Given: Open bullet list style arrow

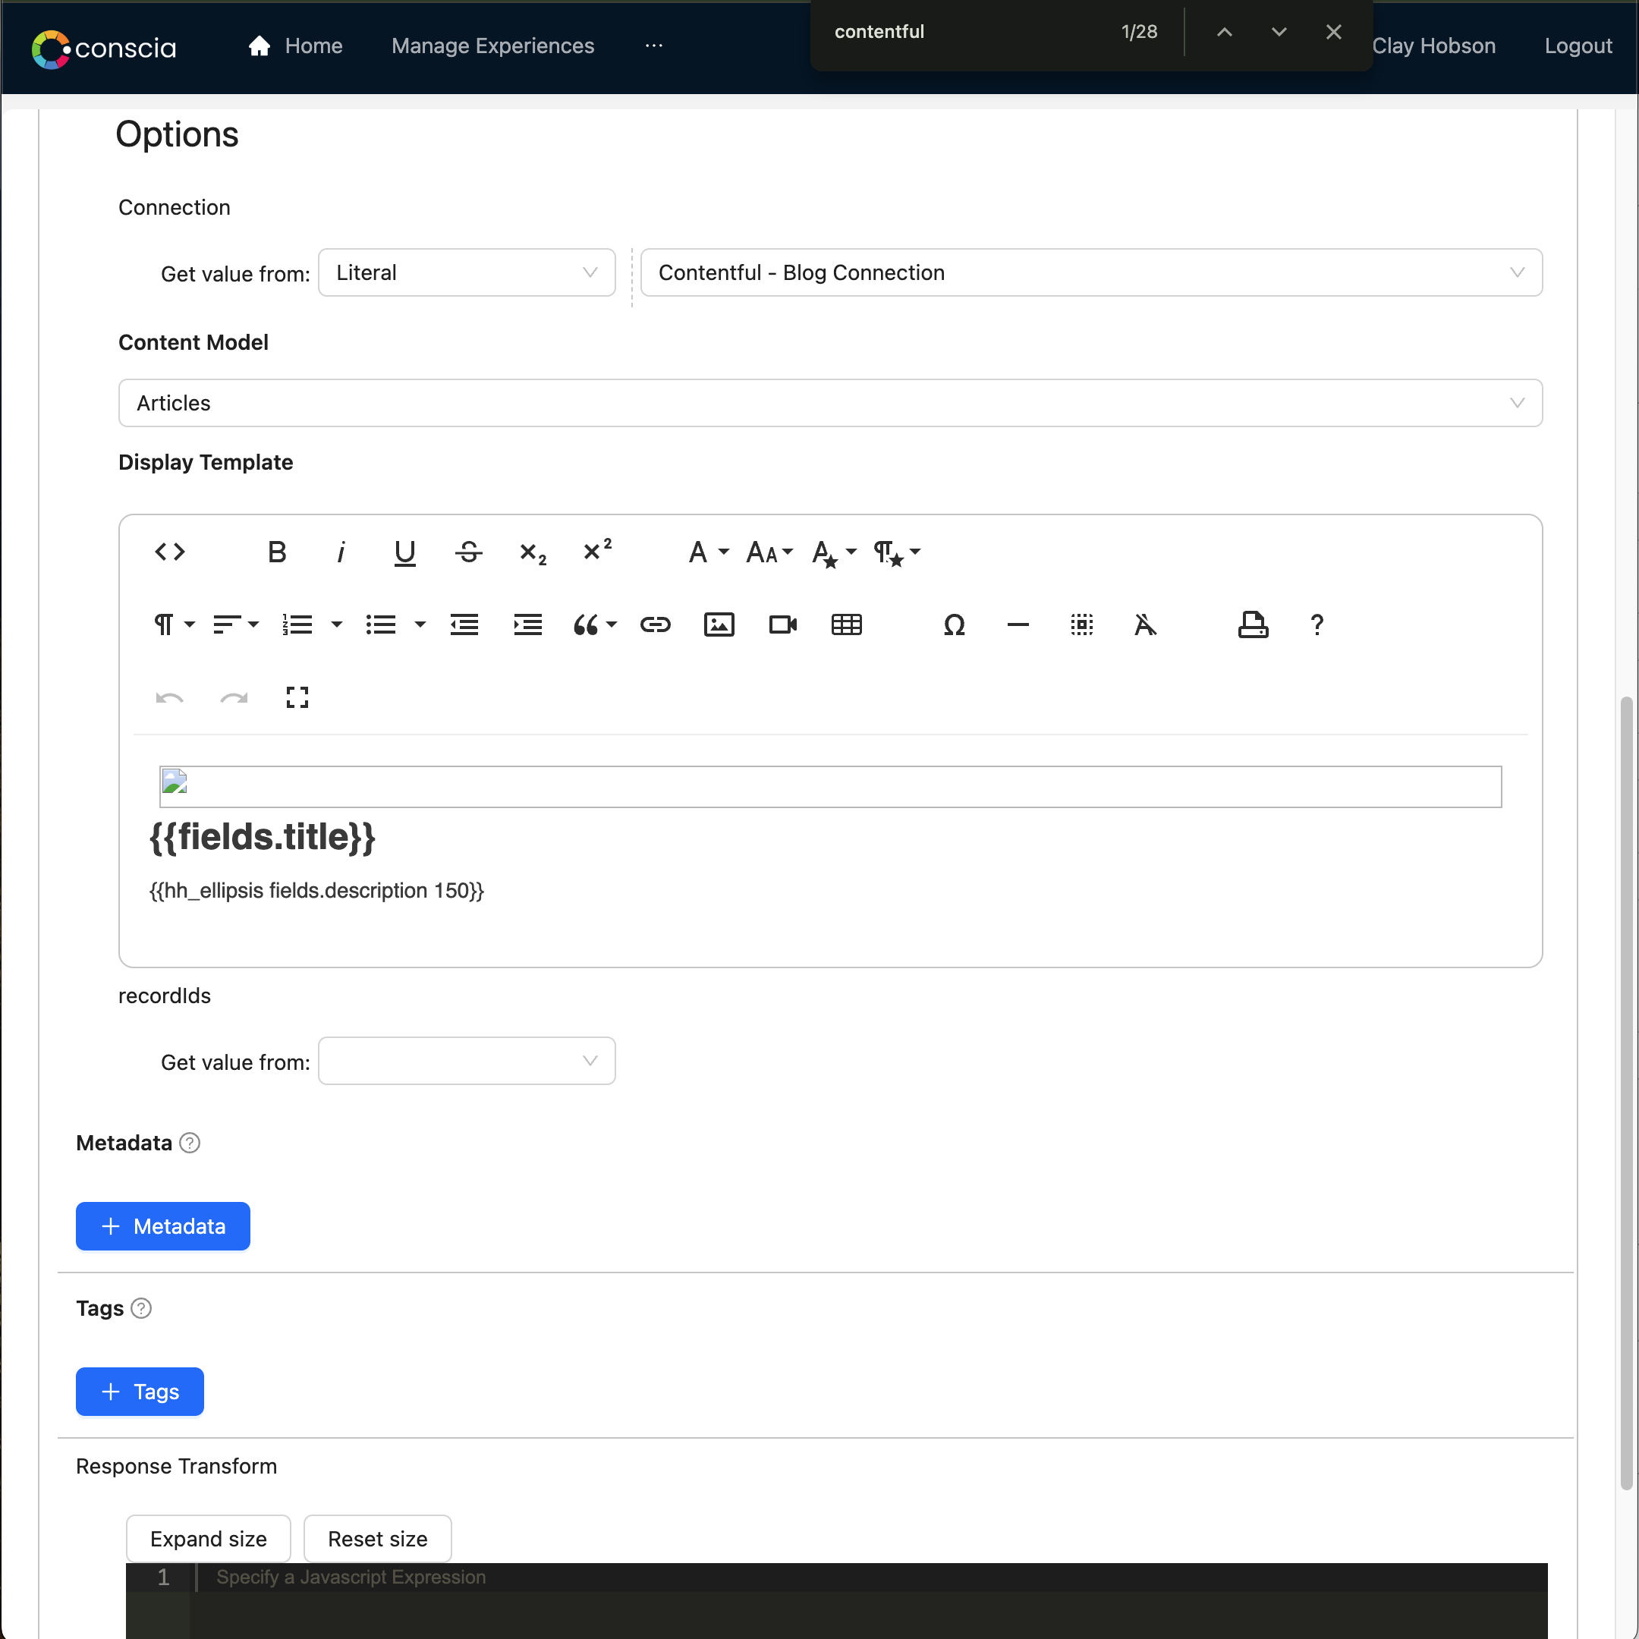Looking at the screenshot, I should (420, 625).
